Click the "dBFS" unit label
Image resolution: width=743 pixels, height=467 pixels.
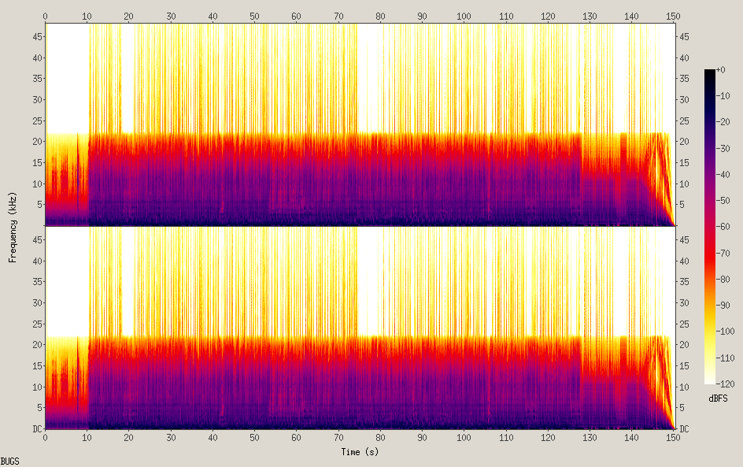(x=718, y=398)
